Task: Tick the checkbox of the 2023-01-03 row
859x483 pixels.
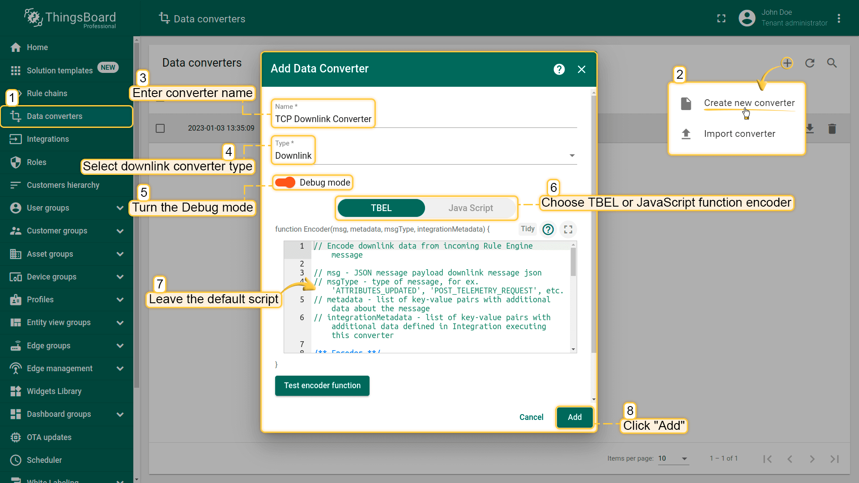Action: tap(160, 128)
